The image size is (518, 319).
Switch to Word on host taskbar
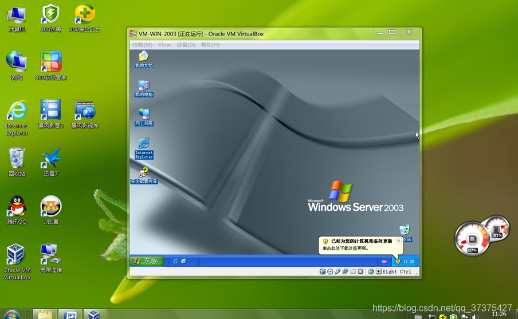pos(70,314)
